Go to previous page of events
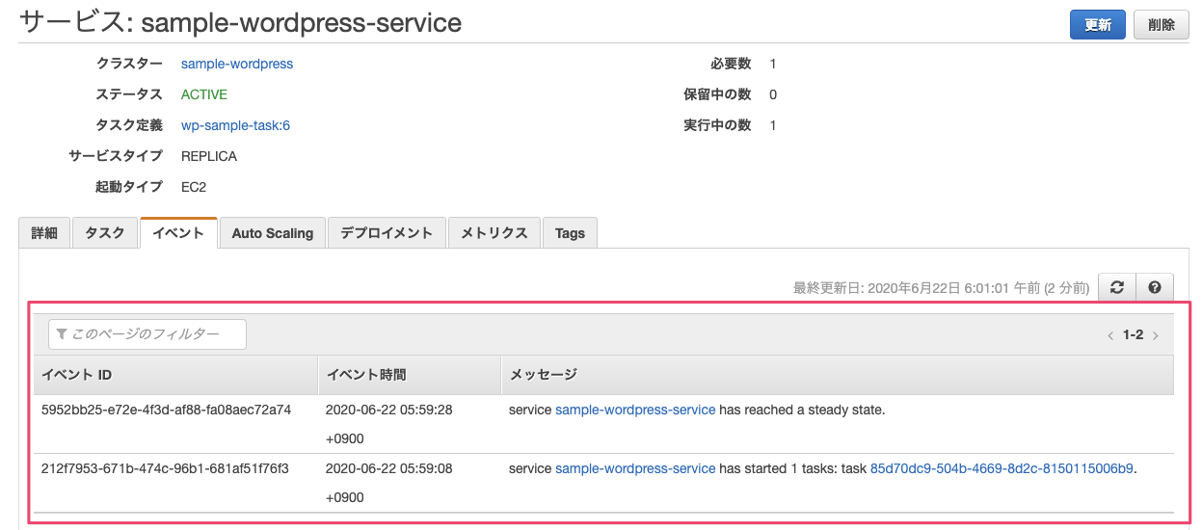This screenshot has width=1202, height=530. 1110,335
